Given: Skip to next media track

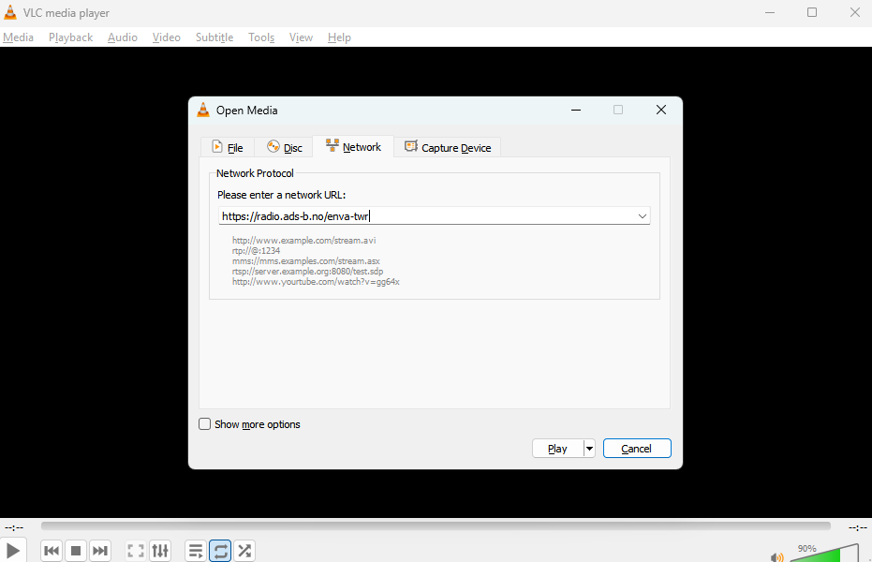Looking at the screenshot, I should [100, 551].
